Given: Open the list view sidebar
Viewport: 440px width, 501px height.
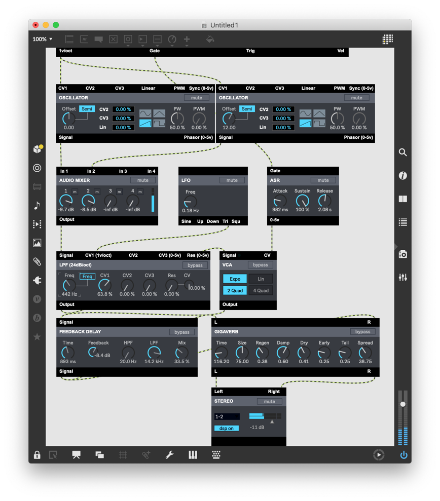Looking at the screenshot, I should (402, 222).
